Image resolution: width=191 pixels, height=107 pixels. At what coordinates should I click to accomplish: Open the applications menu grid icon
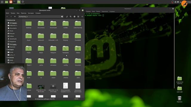click(x=2, y=2)
